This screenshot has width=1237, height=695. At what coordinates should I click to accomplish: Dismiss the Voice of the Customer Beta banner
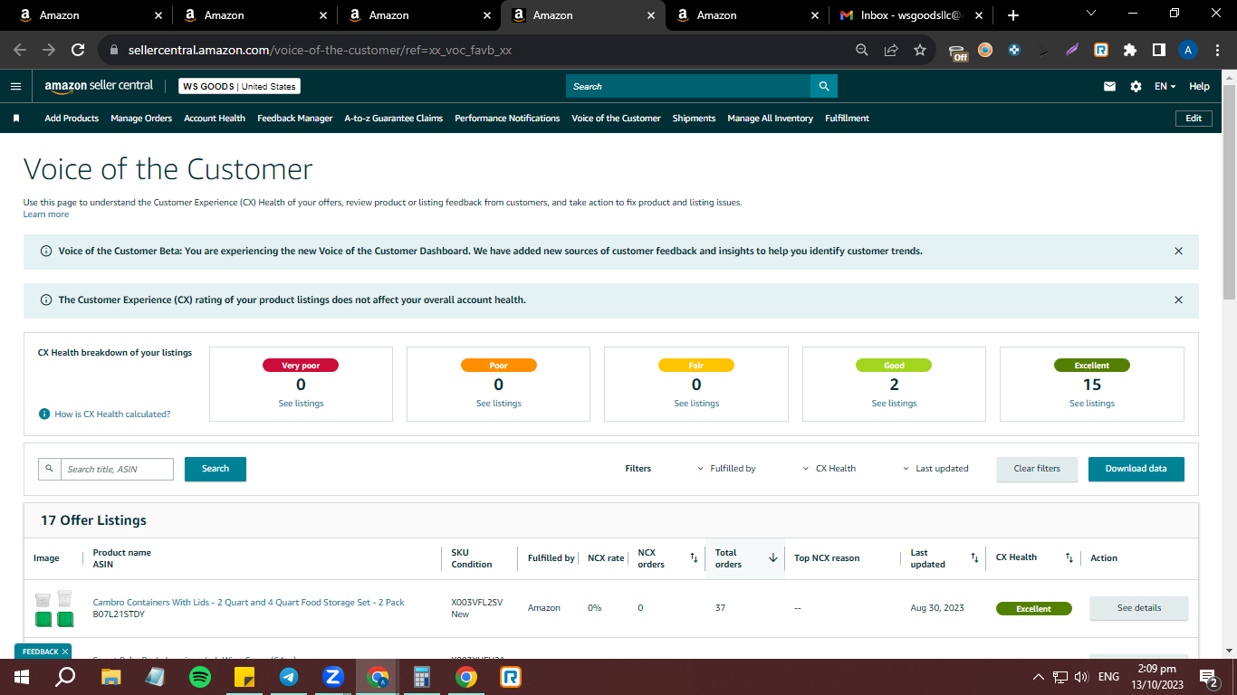pyautogui.click(x=1178, y=251)
